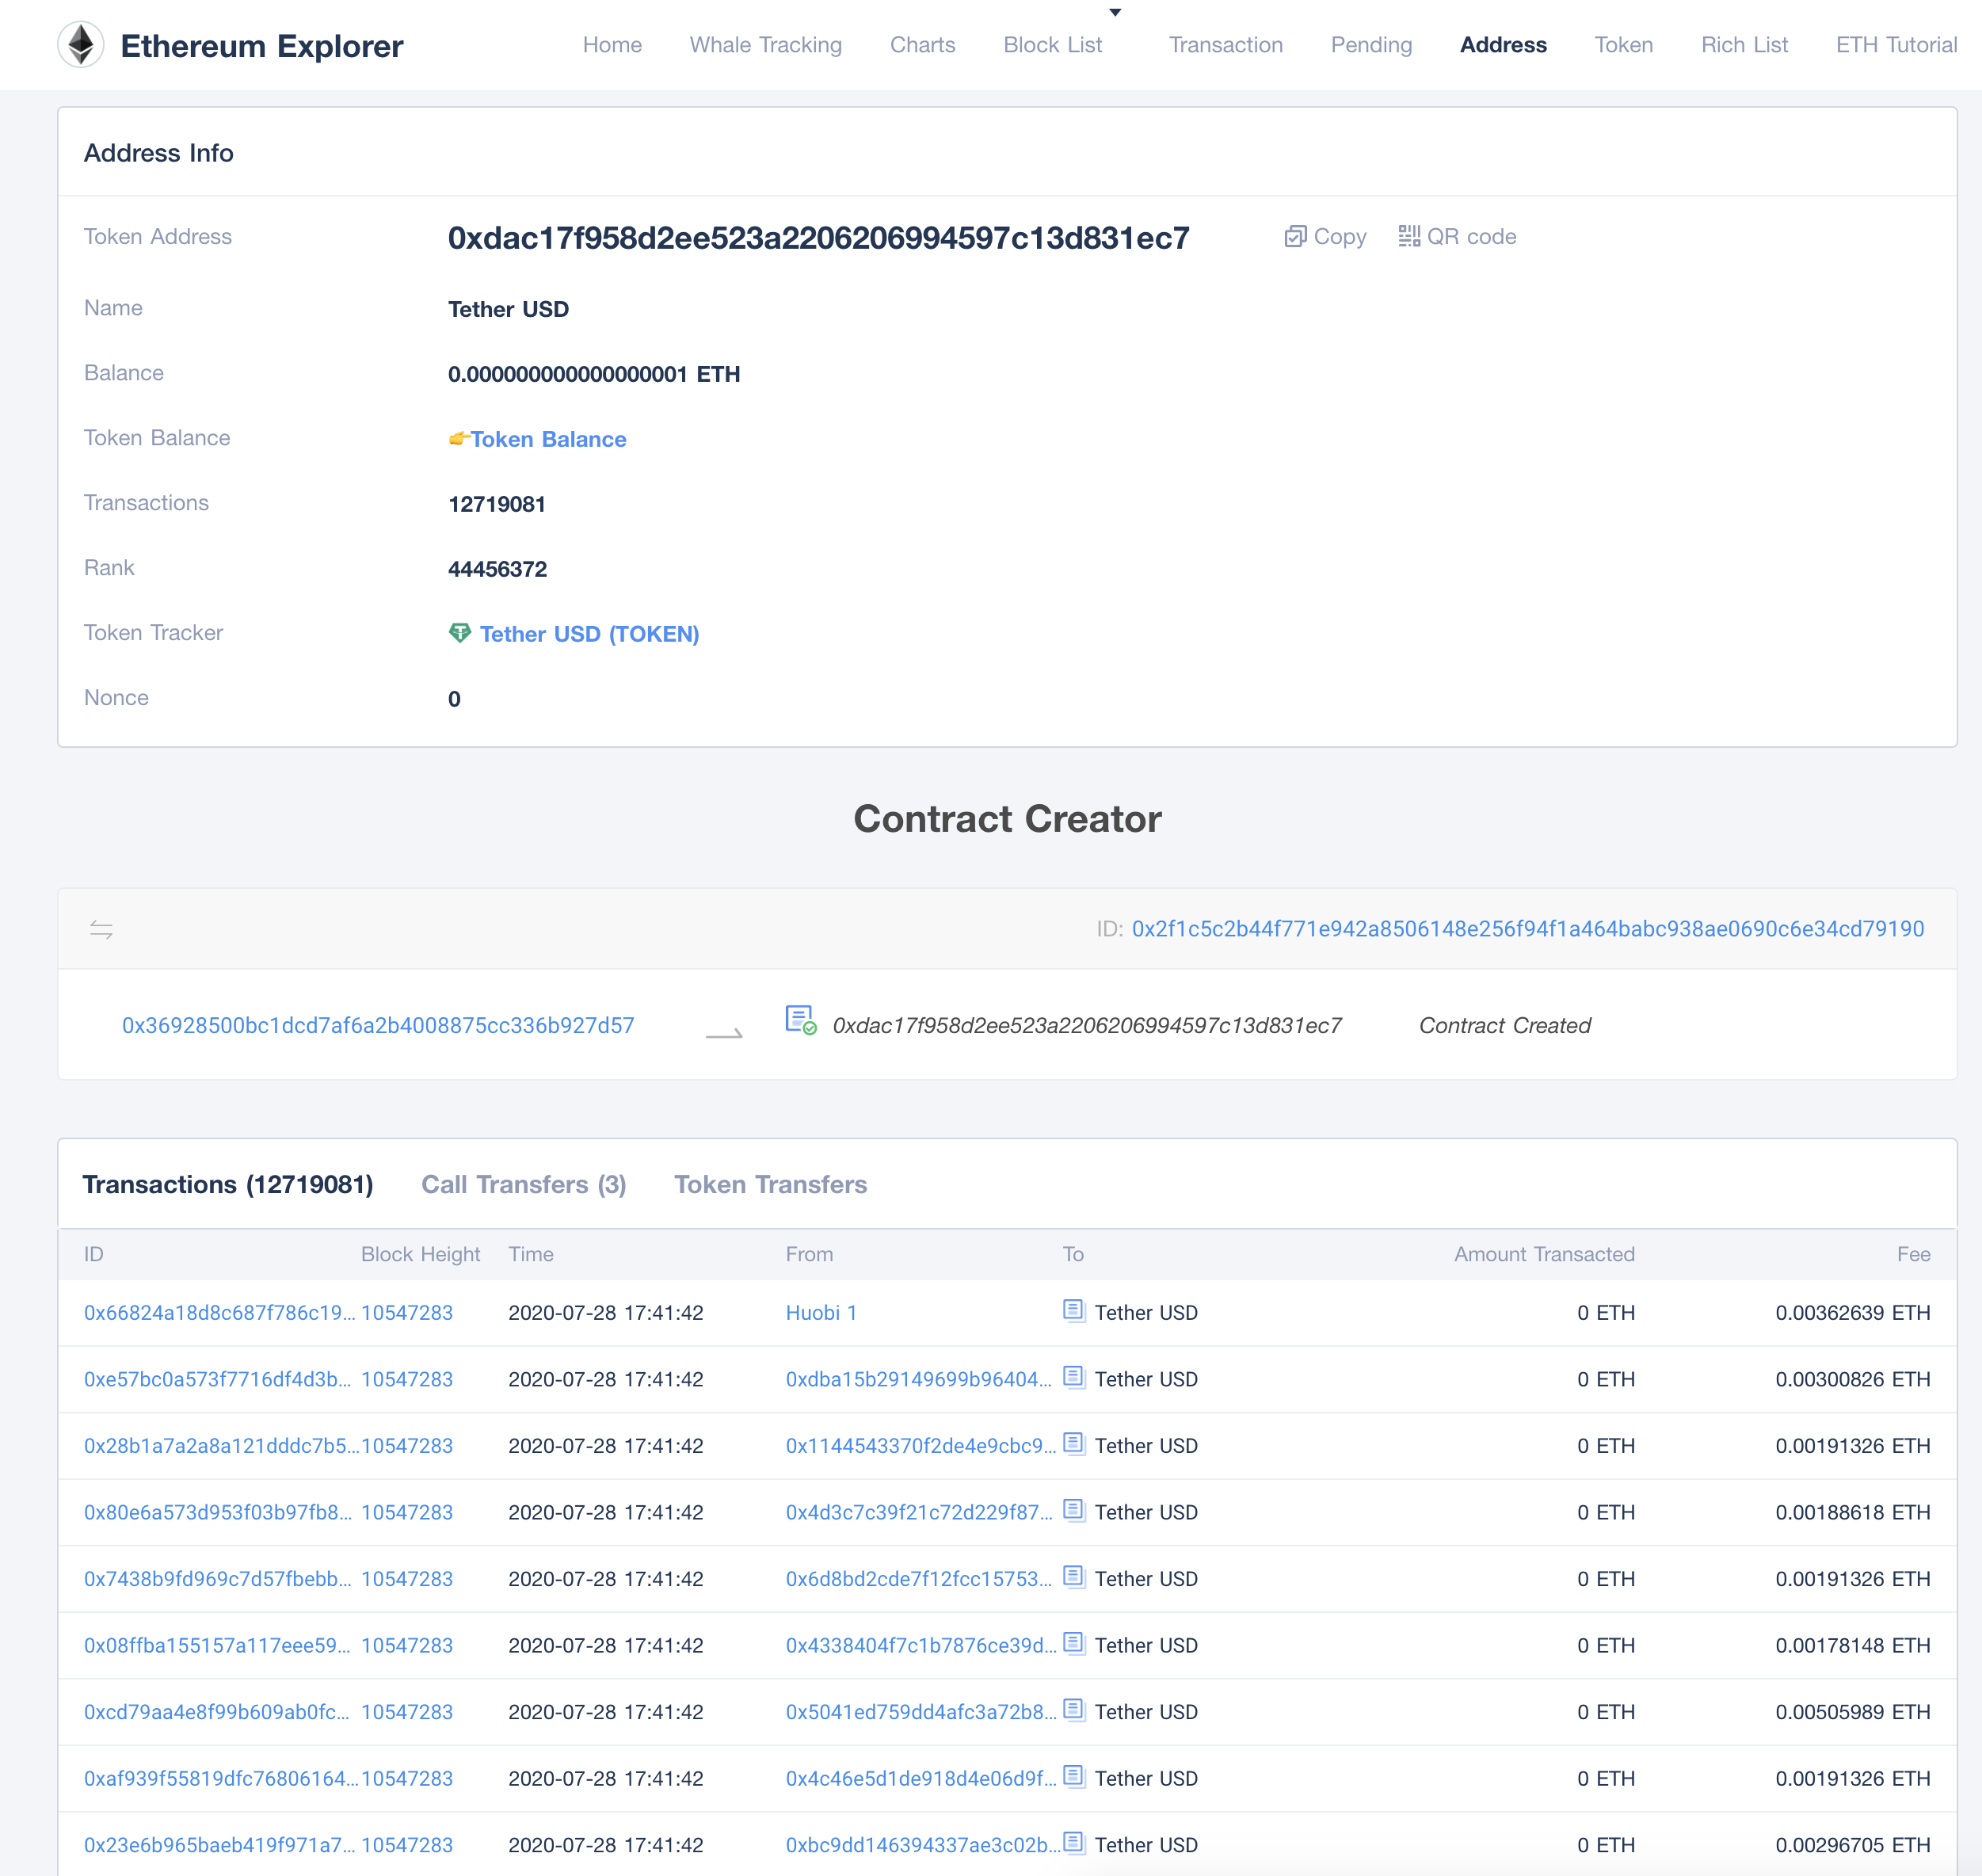
Task: Click contract icon in 0x4338404f7c row
Action: tap(1073, 1643)
